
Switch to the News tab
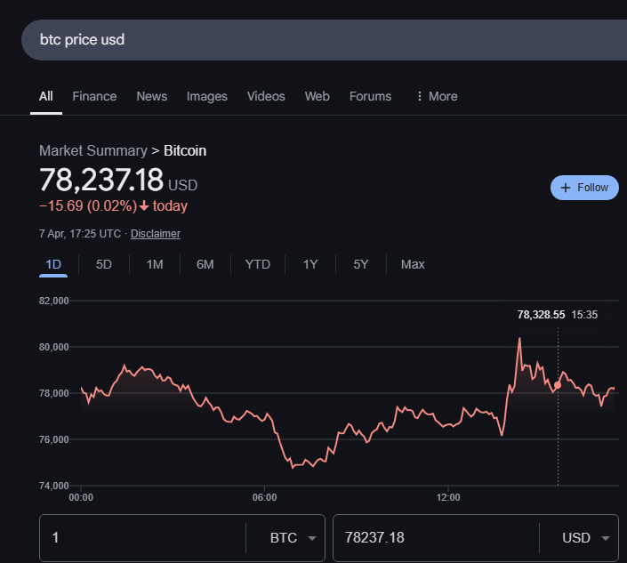click(151, 96)
